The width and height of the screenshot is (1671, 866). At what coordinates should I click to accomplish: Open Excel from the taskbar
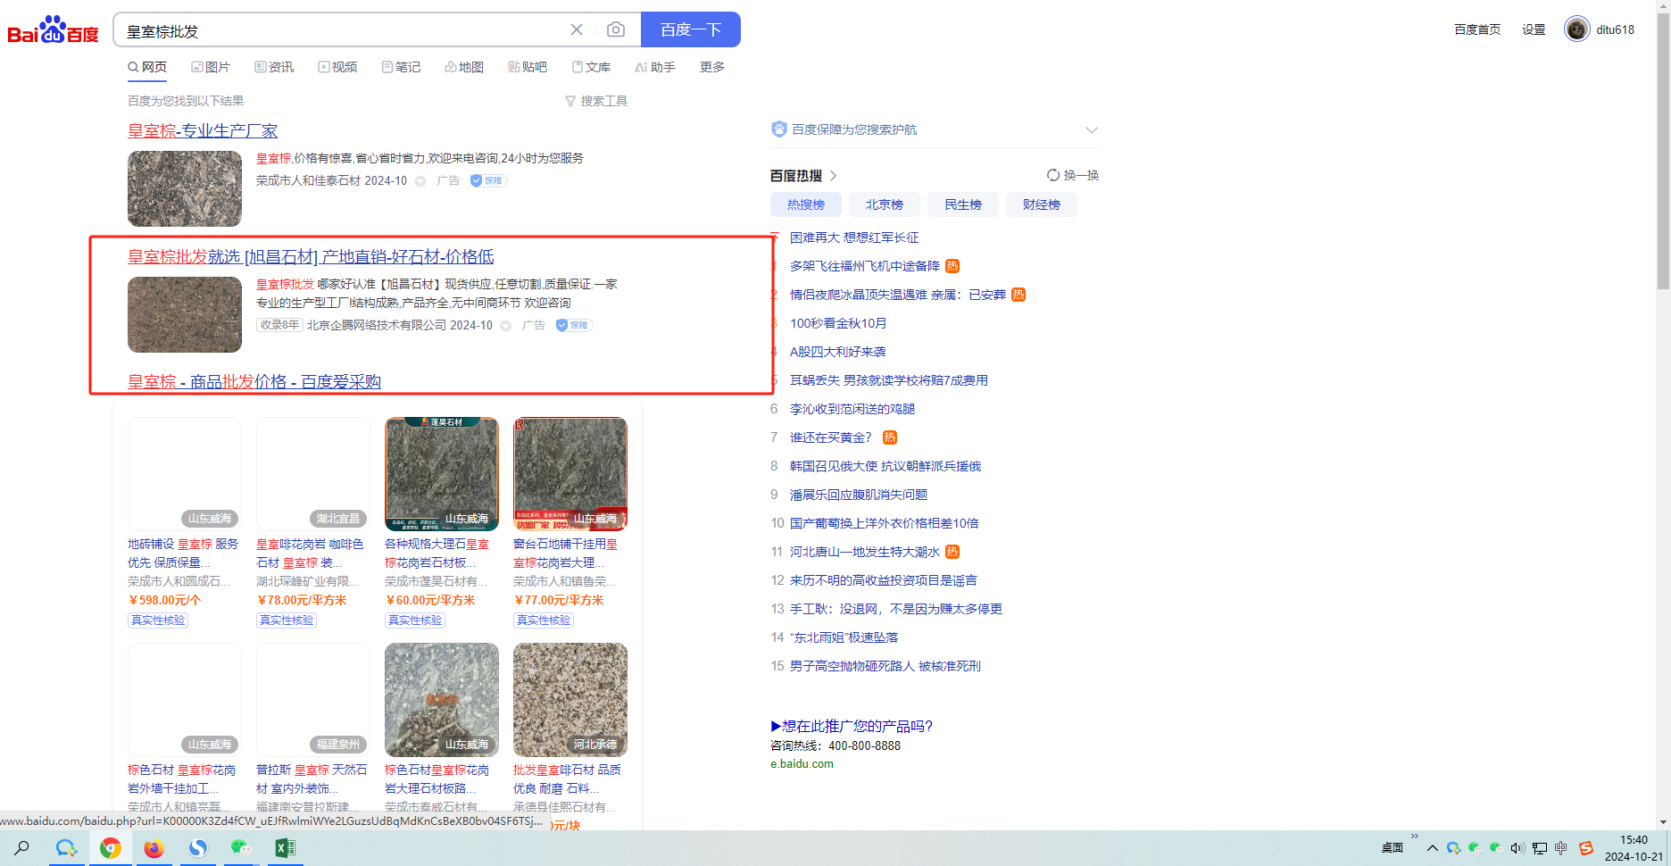(x=285, y=848)
